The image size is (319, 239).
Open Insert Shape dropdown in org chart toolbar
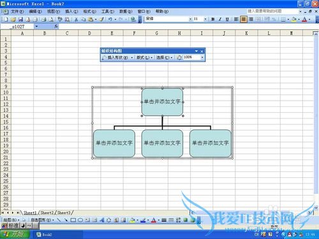coord(117,57)
